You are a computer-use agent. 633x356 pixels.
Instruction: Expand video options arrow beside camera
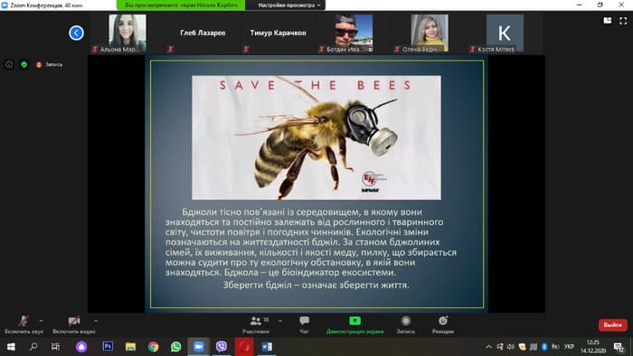click(x=96, y=321)
